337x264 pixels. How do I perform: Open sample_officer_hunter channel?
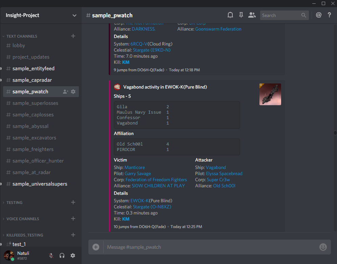point(41,161)
